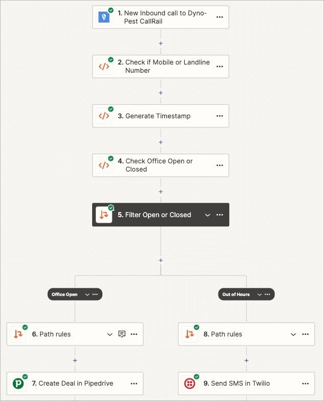The width and height of the screenshot is (324, 401).
Task: Click the Twilio icon on step 9
Action: coord(189,383)
